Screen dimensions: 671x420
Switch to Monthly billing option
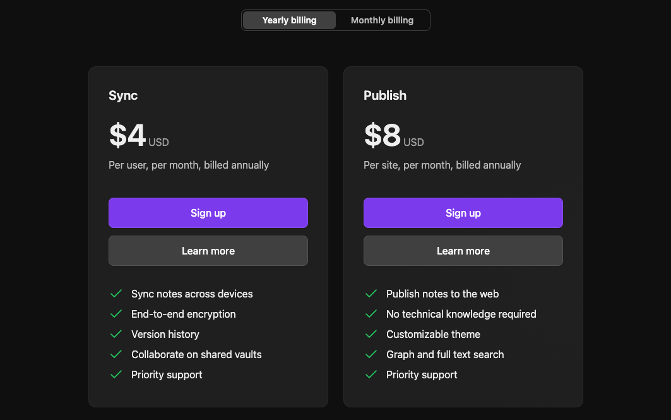(382, 20)
